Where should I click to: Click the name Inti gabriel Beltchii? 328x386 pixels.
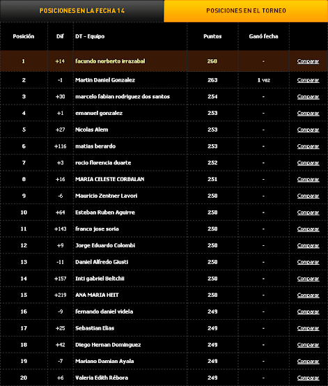point(100,279)
